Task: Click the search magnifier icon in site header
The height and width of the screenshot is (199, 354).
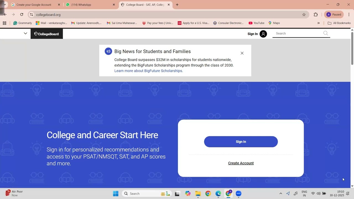Action: pos(326,33)
